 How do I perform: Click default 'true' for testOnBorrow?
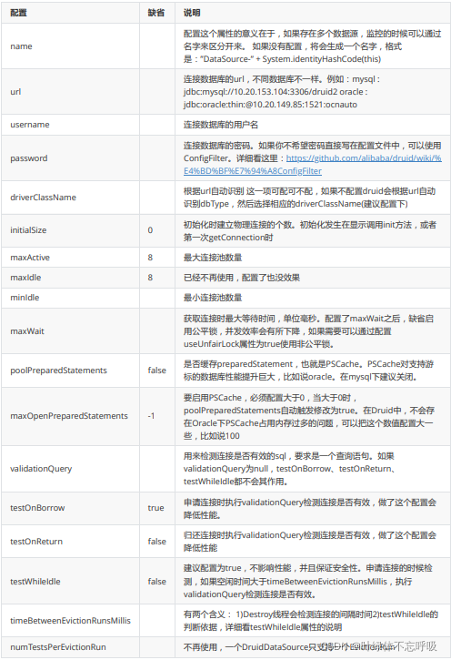[x=155, y=508]
